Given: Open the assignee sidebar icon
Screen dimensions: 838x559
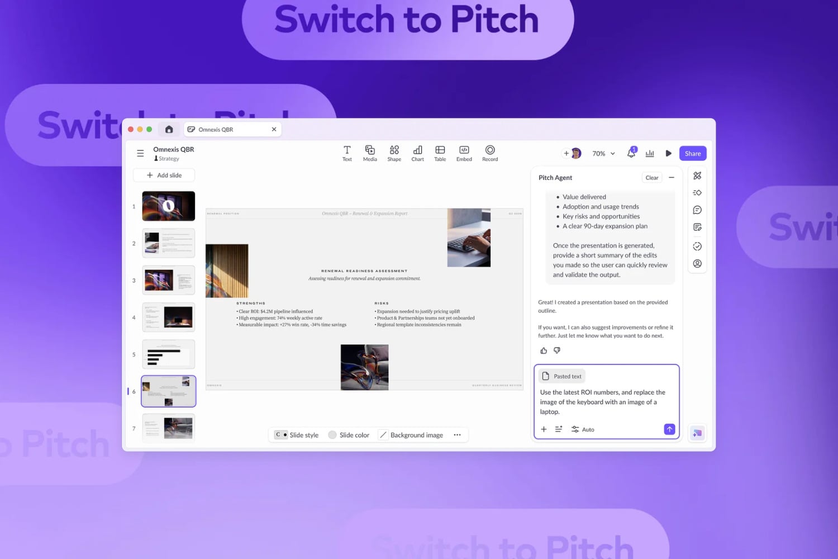Looking at the screenshot, I should pos(697,263).
